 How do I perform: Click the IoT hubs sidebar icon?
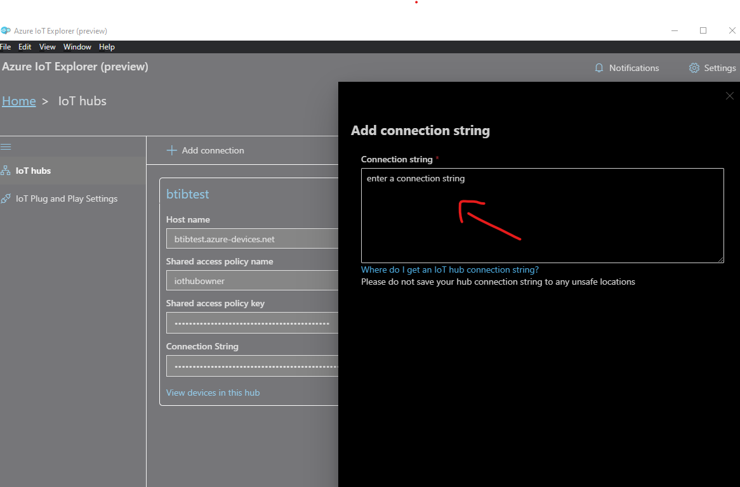point(6,171)
